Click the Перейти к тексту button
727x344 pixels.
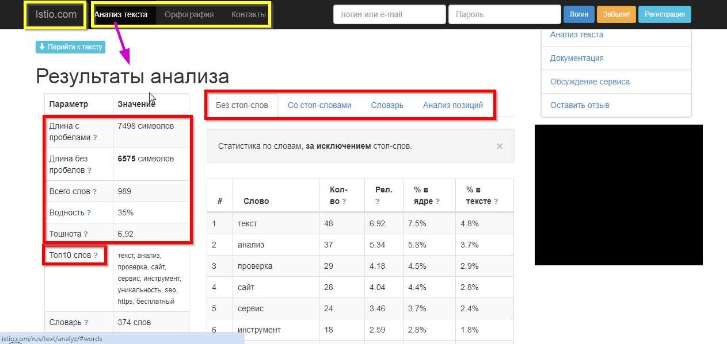pyautogui.click(x=70, y=47)
